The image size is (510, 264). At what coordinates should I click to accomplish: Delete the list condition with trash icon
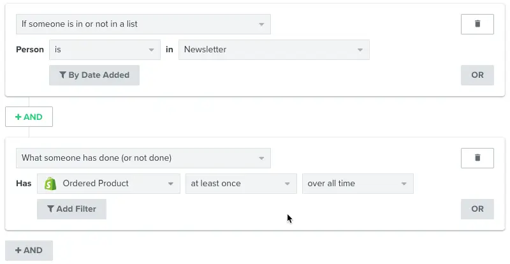(x=477, y=24)
